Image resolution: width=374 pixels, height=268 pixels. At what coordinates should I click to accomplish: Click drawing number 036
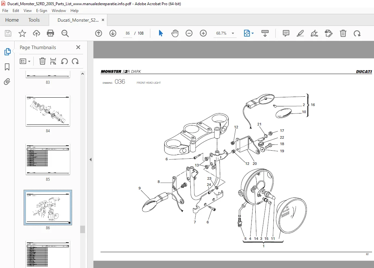pos(120,81)
